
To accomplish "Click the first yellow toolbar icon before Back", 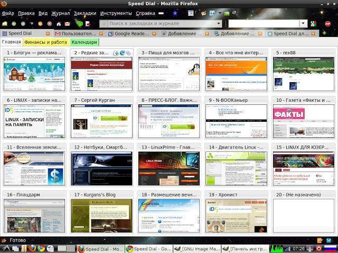I will (x=5, y=23).
